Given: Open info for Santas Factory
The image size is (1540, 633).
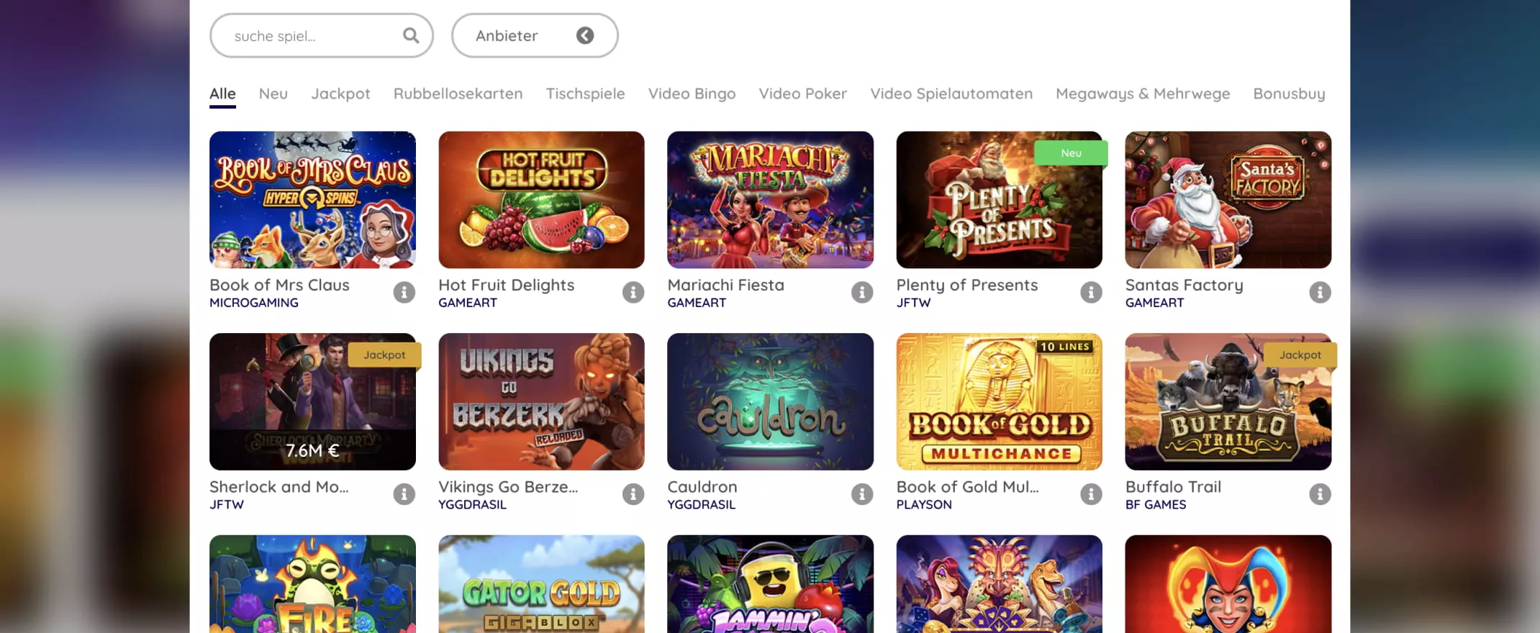Looking at the screenshot, I should coord(1320,292).
